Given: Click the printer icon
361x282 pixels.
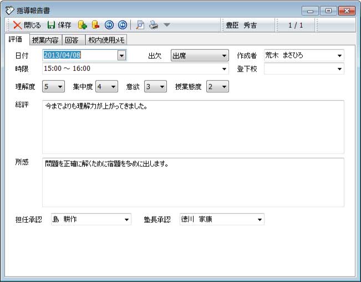Looking at the screenshot, I should (x=154, y=25).
